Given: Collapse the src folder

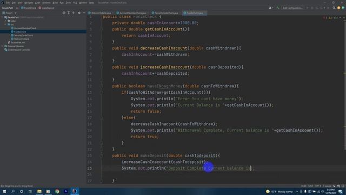Looking at the screenshot, I should click(5, 24).
